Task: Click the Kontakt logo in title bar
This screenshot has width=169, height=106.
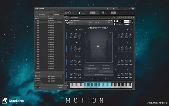Action: tap(40, 9)
